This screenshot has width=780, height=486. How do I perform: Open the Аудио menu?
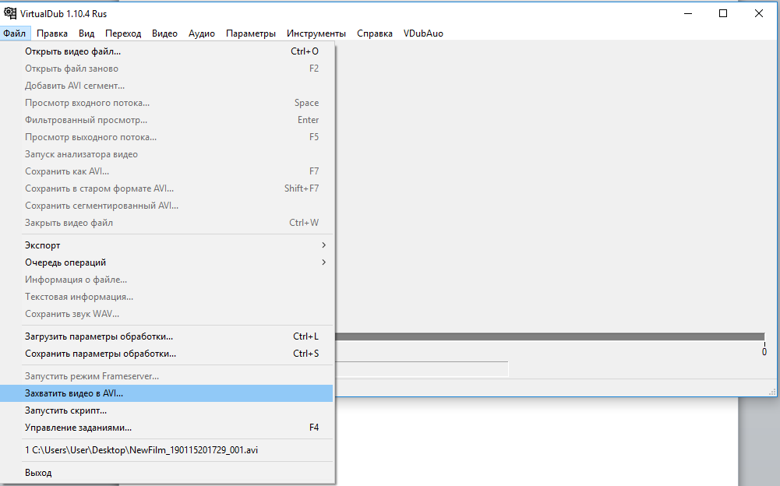point(202,33)
